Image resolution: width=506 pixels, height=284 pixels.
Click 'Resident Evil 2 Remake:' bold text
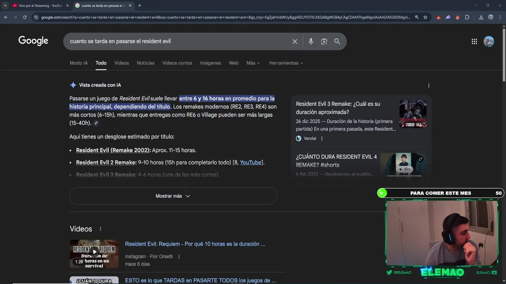[x=106, y=163]
